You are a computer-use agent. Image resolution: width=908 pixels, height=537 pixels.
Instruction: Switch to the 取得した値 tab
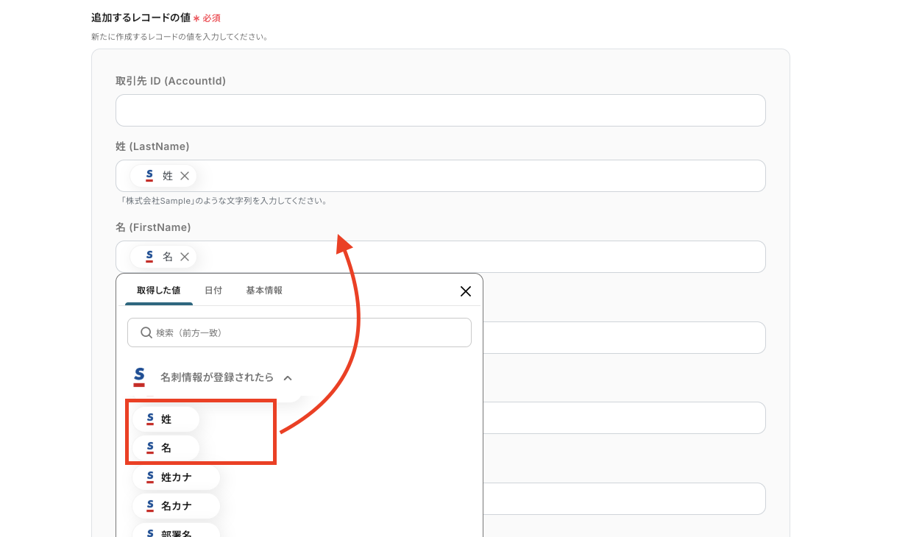click(159, 291)
